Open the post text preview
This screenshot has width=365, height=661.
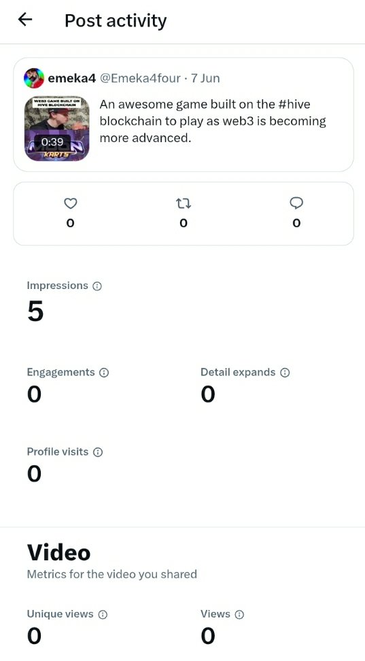[213, 121]
